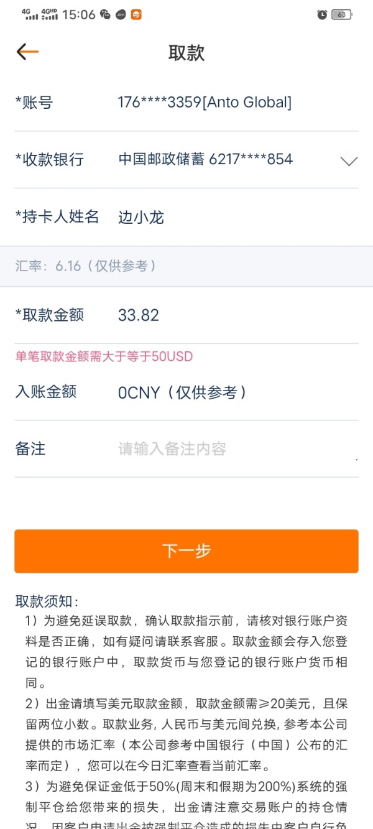Tap the 入账金额 0CNY value
The height and width of the screenshot is (829, 373).
(x=182, y=392)
